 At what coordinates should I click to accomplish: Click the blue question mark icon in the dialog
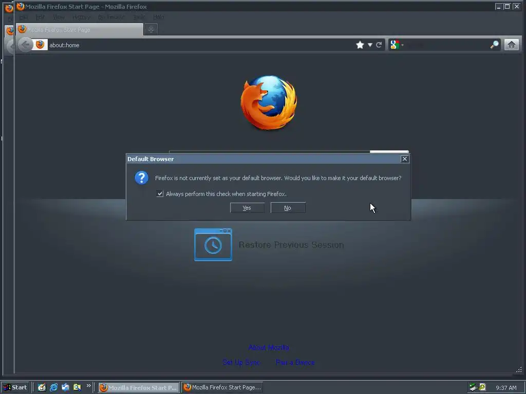coord(142,178)
